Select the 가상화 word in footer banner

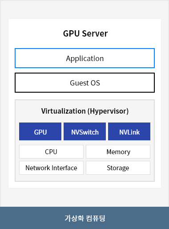(74, 218)
